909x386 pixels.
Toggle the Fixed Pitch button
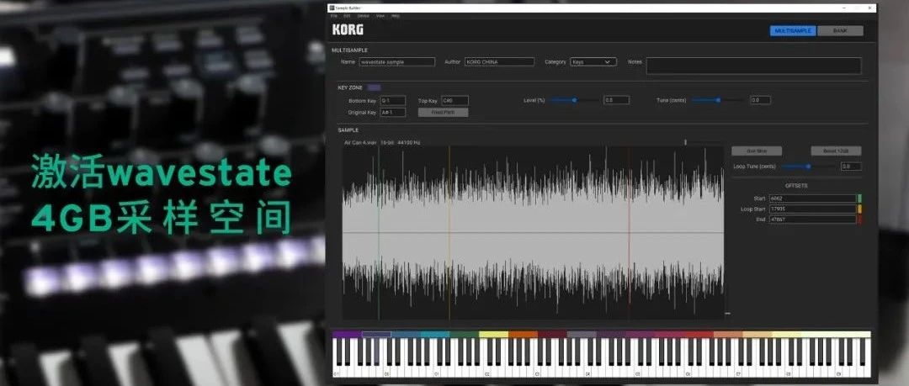(x=443, y=113)
